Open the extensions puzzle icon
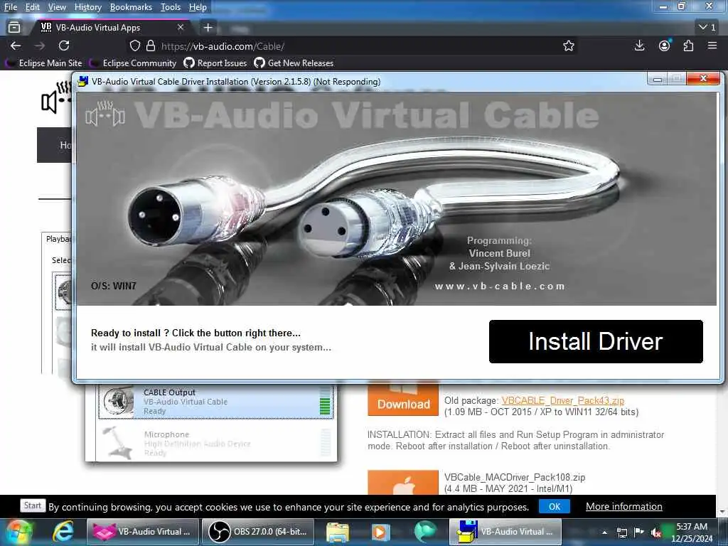 [688, 45]
